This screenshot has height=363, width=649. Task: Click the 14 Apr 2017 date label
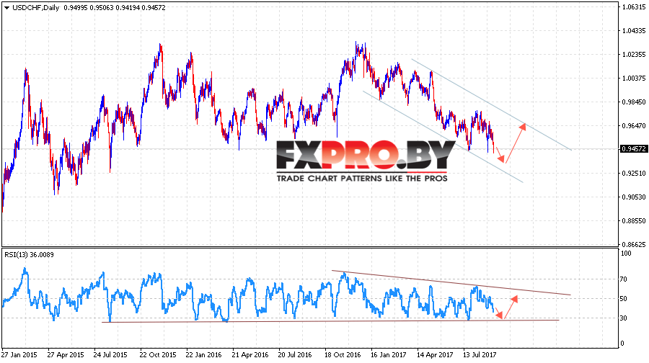[x=435, y=355]
